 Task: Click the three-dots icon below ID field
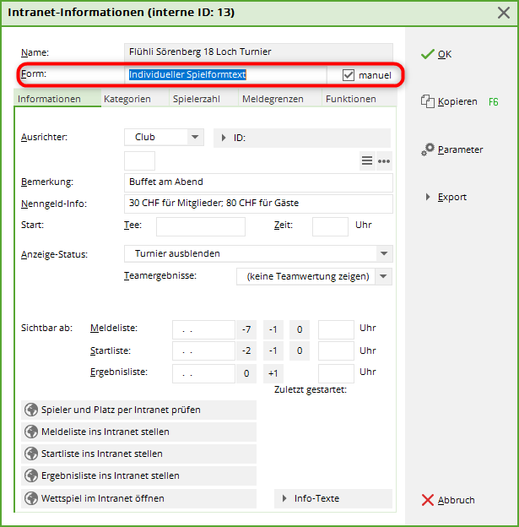click(384, 160)
